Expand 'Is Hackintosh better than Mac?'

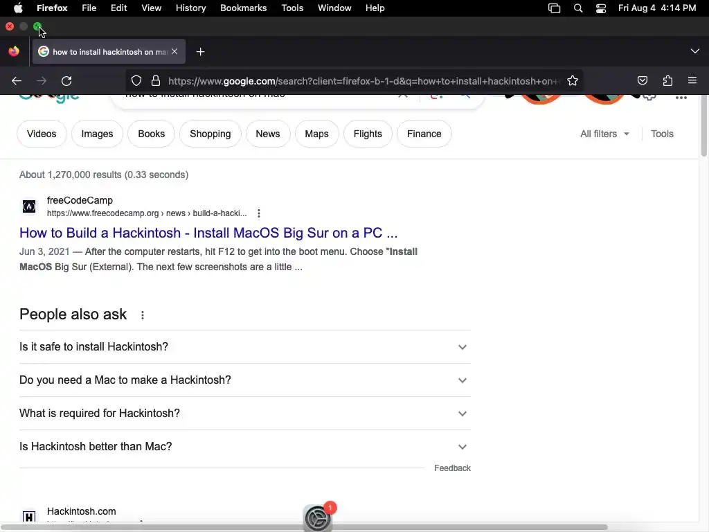click(244, 447)
